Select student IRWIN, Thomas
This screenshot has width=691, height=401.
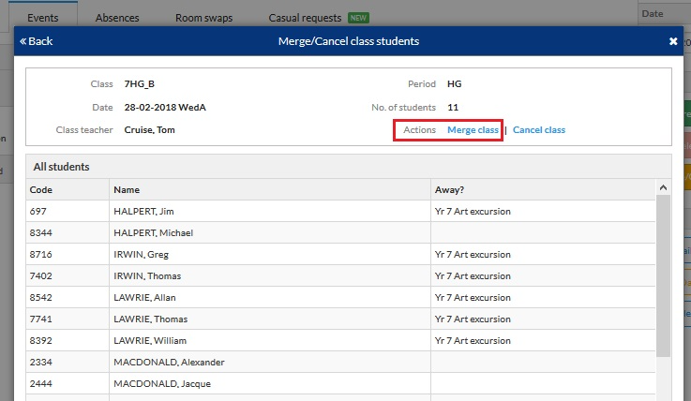(x=147, y=276)
